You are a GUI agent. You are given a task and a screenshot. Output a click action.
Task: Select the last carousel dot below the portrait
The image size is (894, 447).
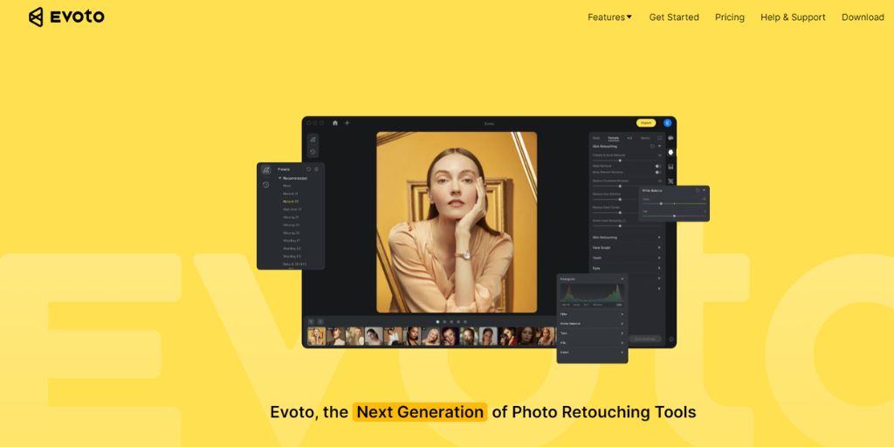click(x=464, y=321)
